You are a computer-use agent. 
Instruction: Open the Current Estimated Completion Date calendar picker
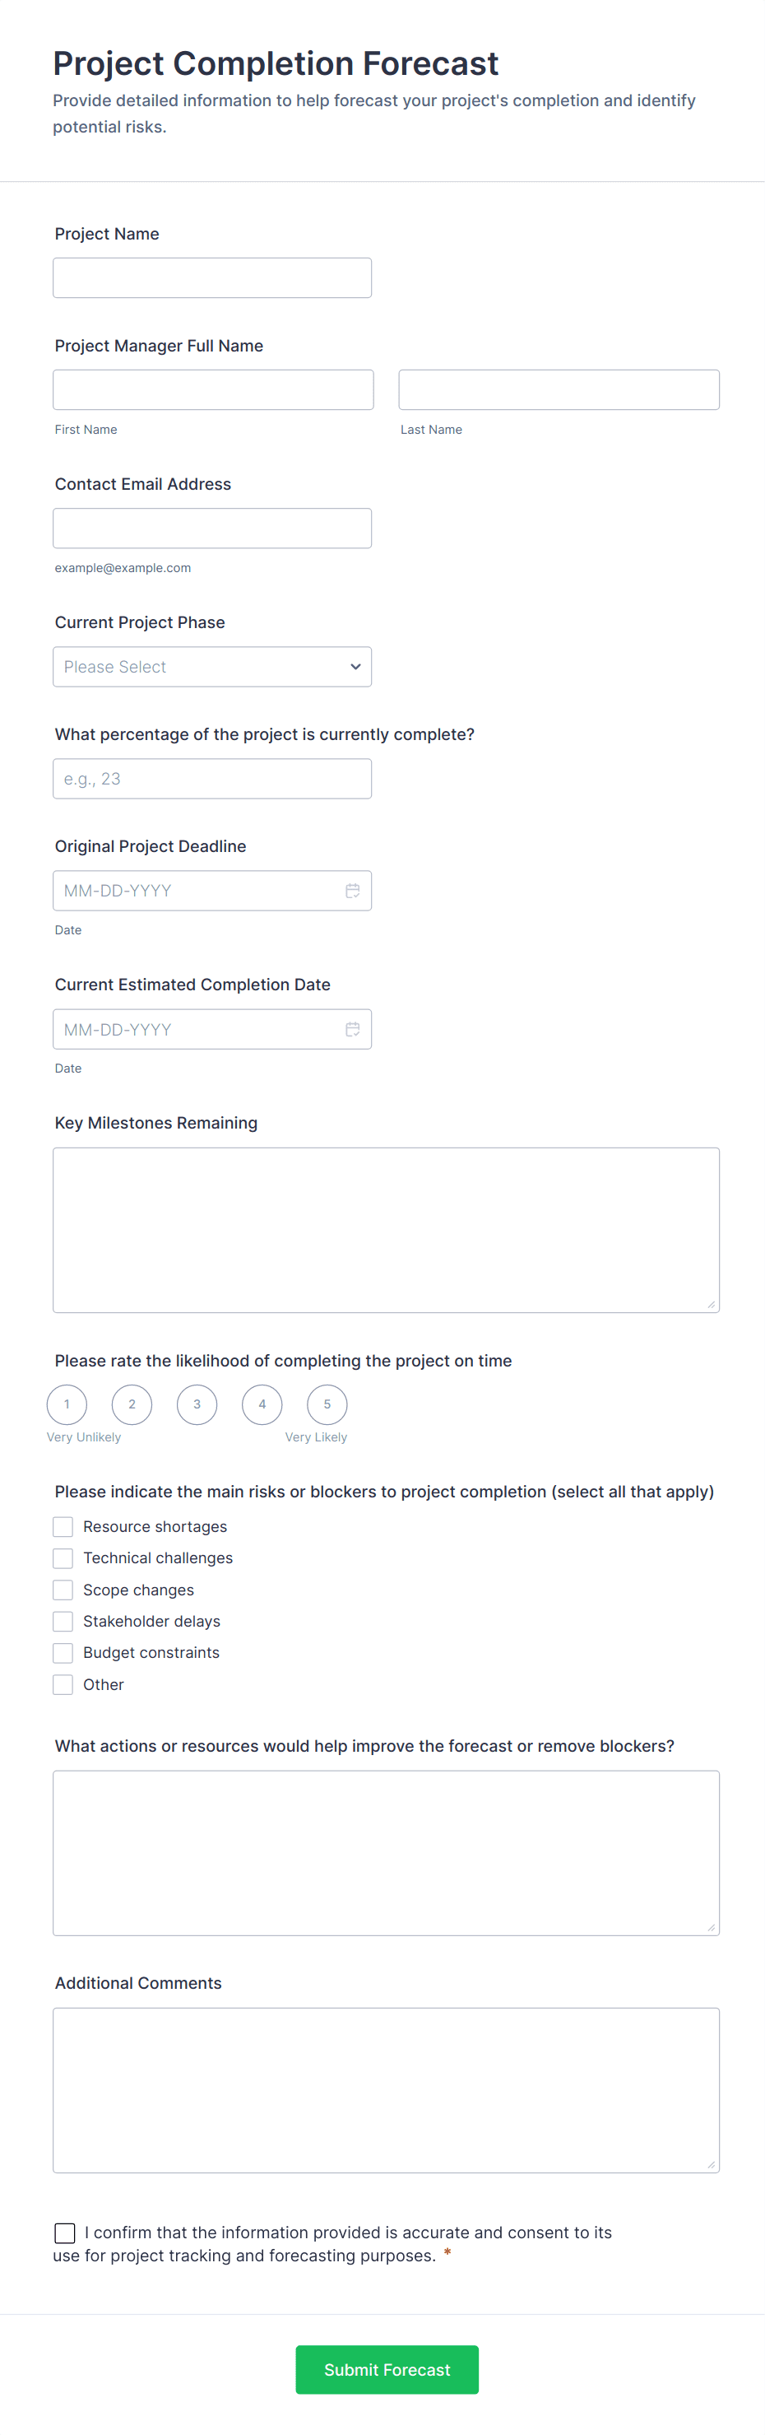click(353, 1028)
